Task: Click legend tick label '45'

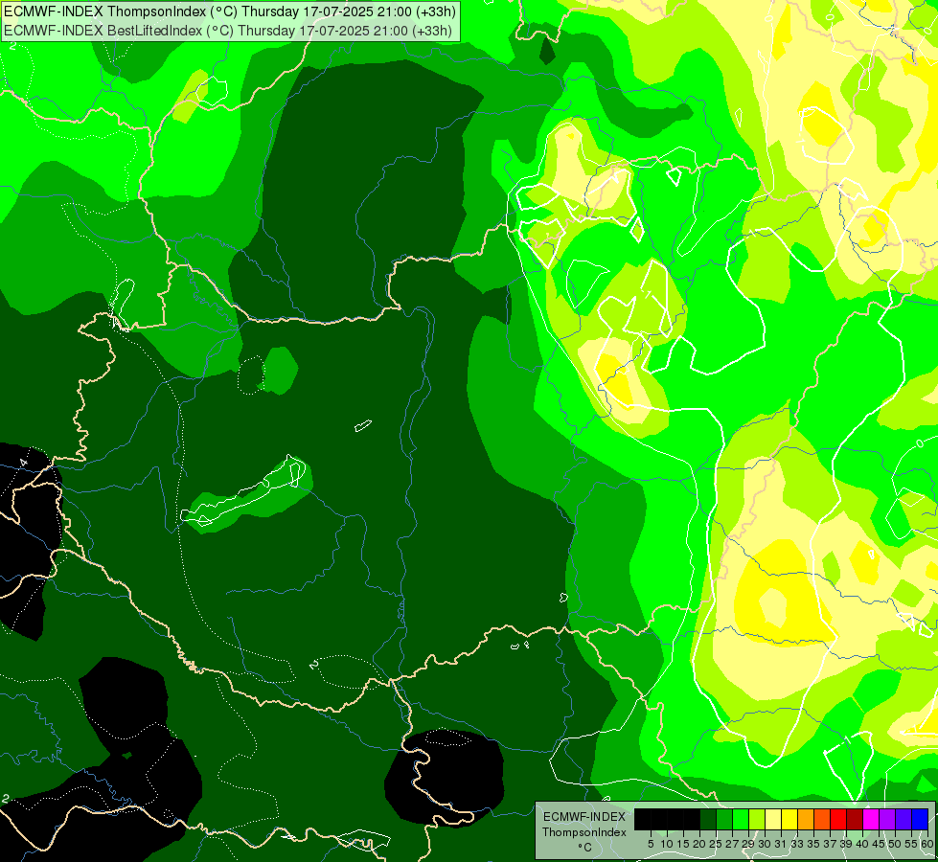Action: coord(879,844)
